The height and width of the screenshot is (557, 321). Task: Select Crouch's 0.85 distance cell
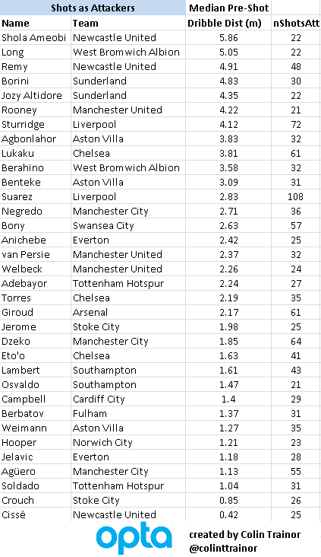tap(228, 500)
